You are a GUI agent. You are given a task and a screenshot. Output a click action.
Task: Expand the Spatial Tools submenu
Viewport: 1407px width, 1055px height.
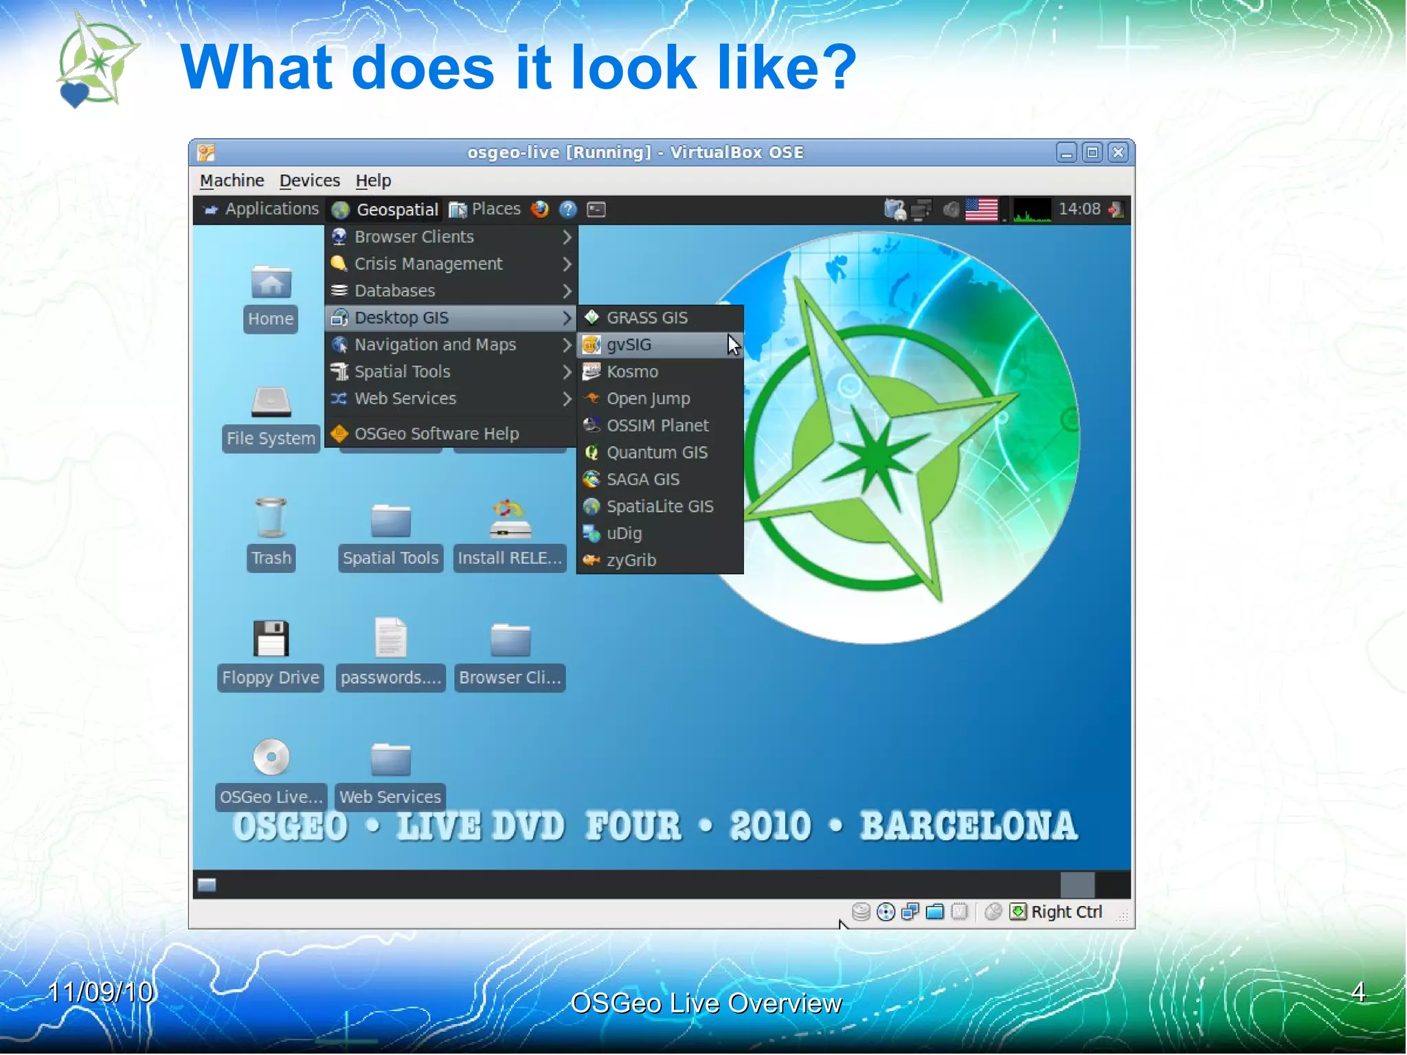[x=451, y=372]
